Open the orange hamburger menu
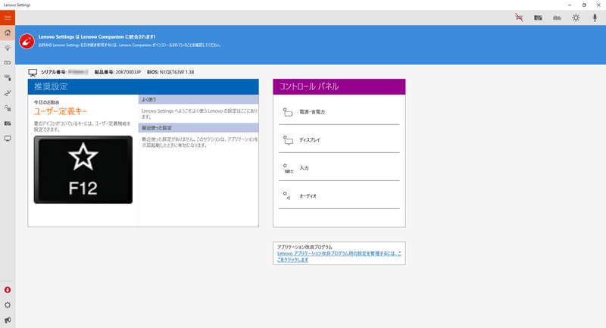 pos(8,17)
